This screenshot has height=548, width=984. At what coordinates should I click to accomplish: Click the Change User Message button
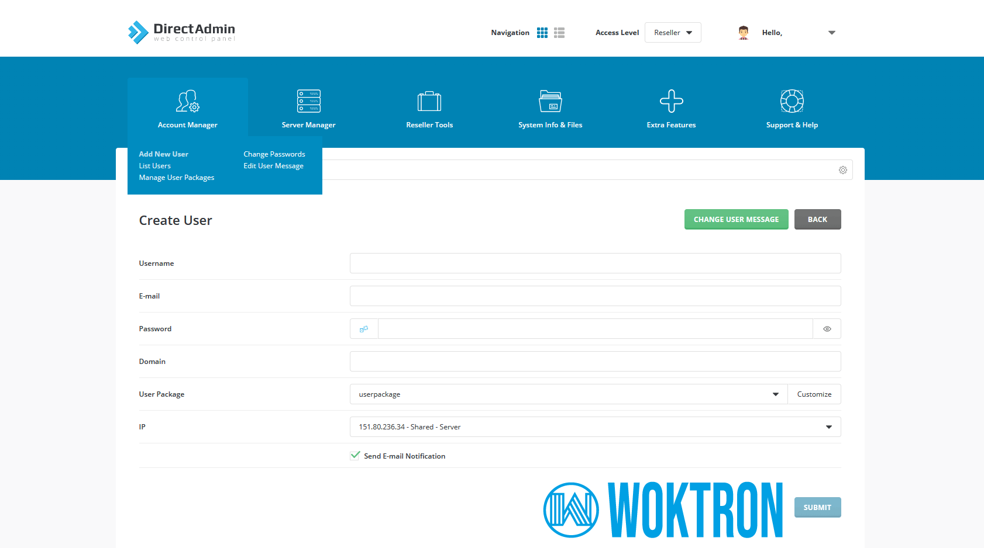pos(737,220)
